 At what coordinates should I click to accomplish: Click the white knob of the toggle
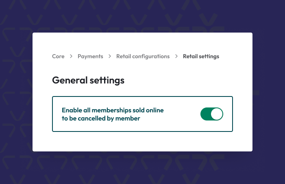click(x=217, y=114)
